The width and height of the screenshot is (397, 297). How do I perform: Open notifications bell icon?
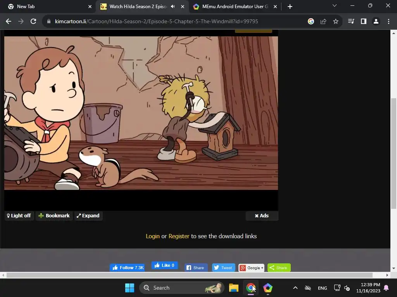(387, 288)
